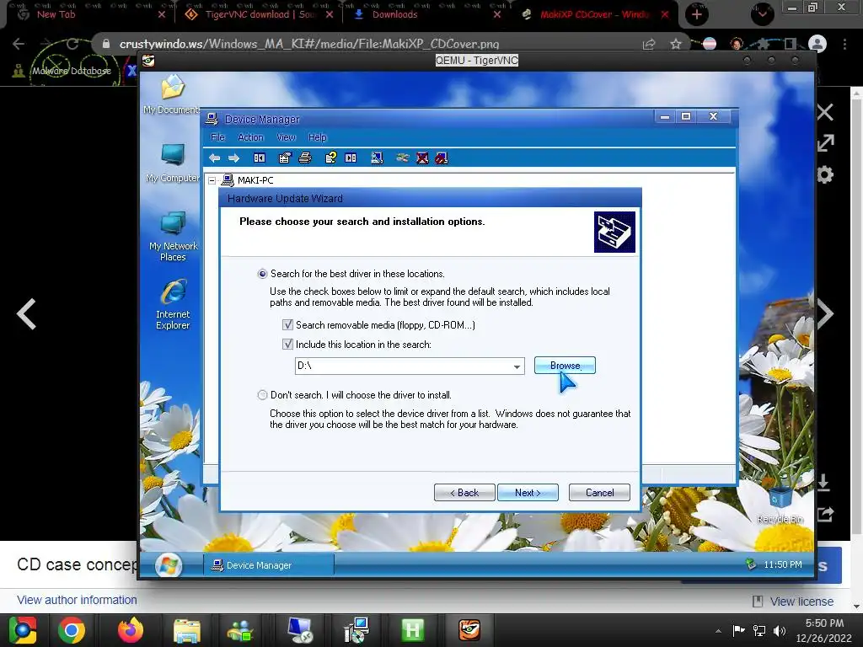The image size is (863, 647).
Task: Open the Help menu in Device Manager
Action: (317, 137)
